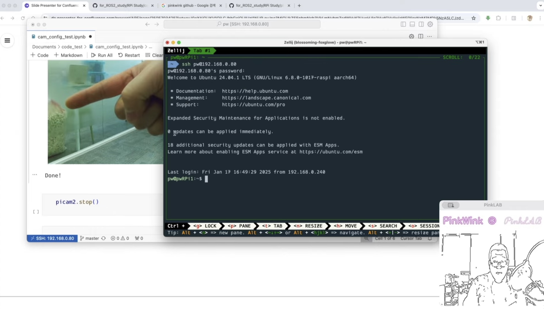This screenshot has height=309, width=544.
Task: Select the cam_config_test.ipynb editor tab
Action: pyautogui.click(x=61, y=37)
